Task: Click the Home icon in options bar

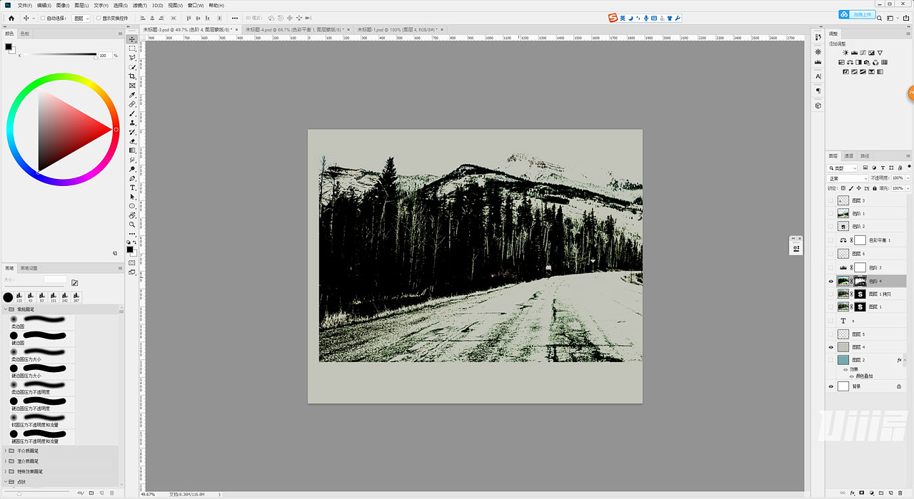Action: point(11,18)
